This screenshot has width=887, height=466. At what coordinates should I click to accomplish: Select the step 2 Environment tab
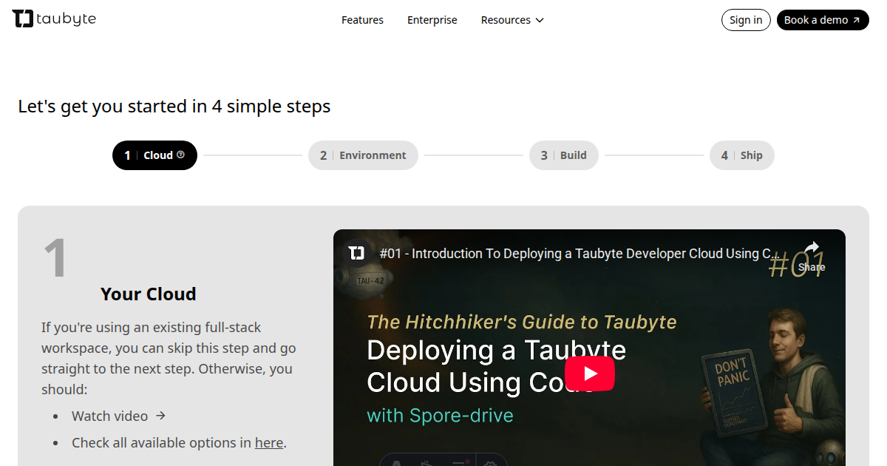[363, 155]
